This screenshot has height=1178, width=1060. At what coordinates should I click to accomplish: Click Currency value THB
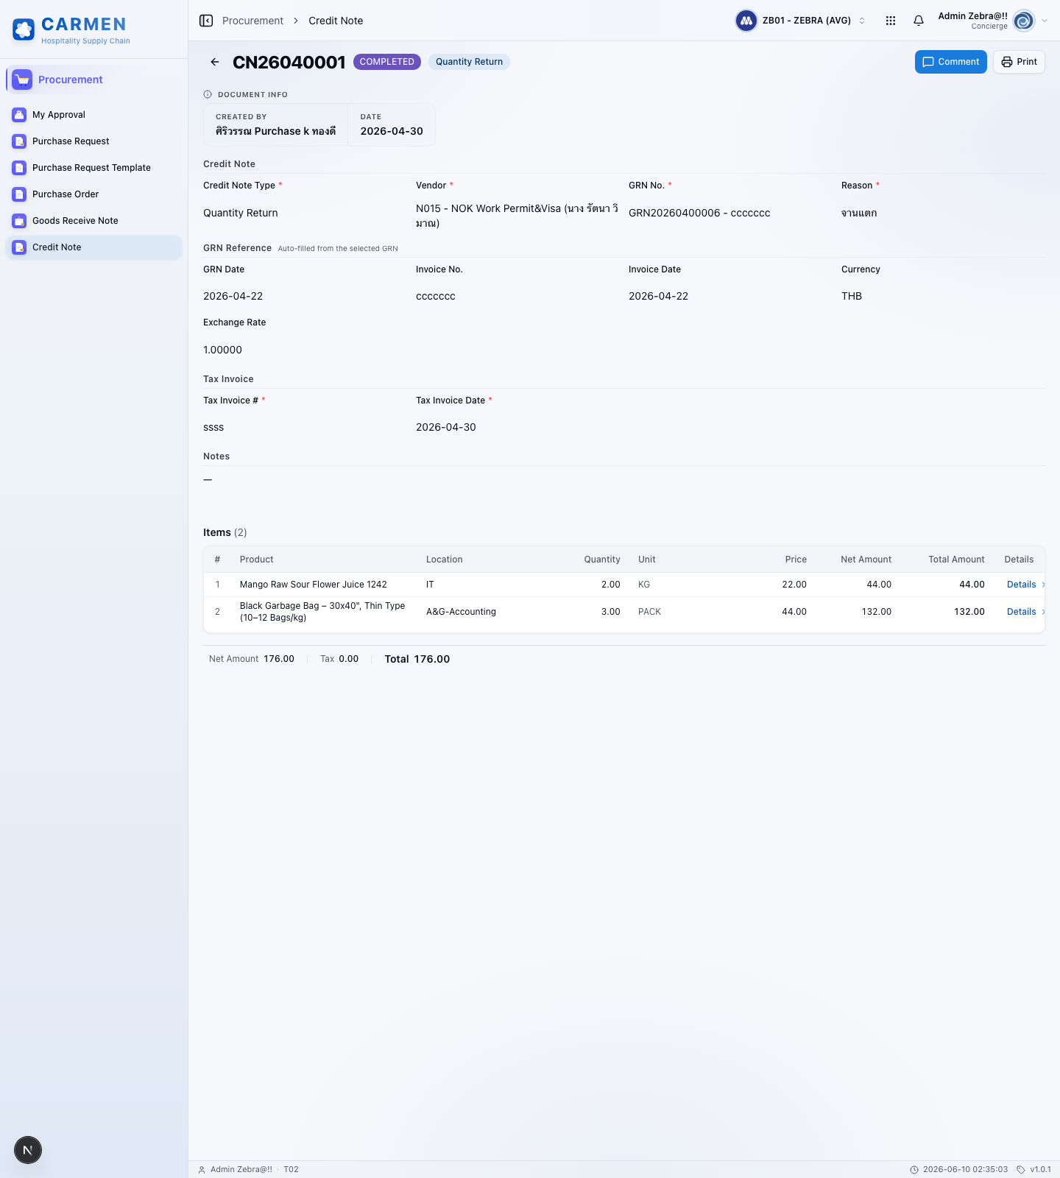[852, 296]
